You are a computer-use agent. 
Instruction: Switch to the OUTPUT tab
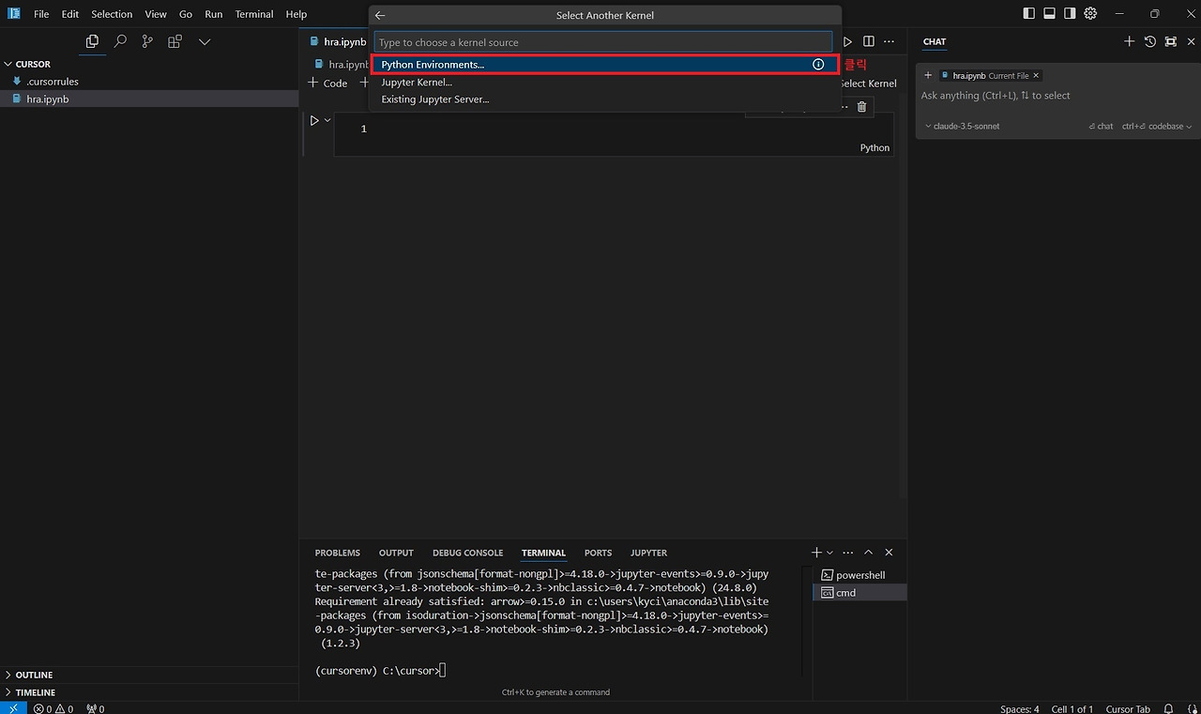coord(396,553)
